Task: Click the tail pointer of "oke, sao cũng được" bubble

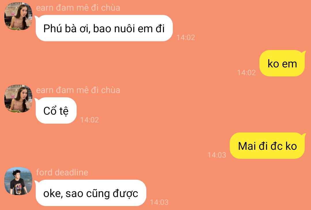Action: (37, 182)
